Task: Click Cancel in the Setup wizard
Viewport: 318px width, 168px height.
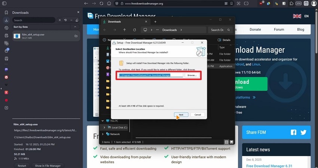Action: point(198,114)
